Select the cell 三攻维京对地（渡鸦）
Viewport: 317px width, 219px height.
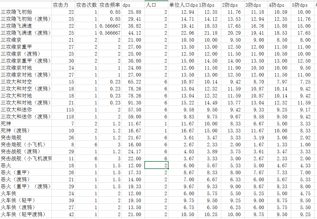(26, 75)
